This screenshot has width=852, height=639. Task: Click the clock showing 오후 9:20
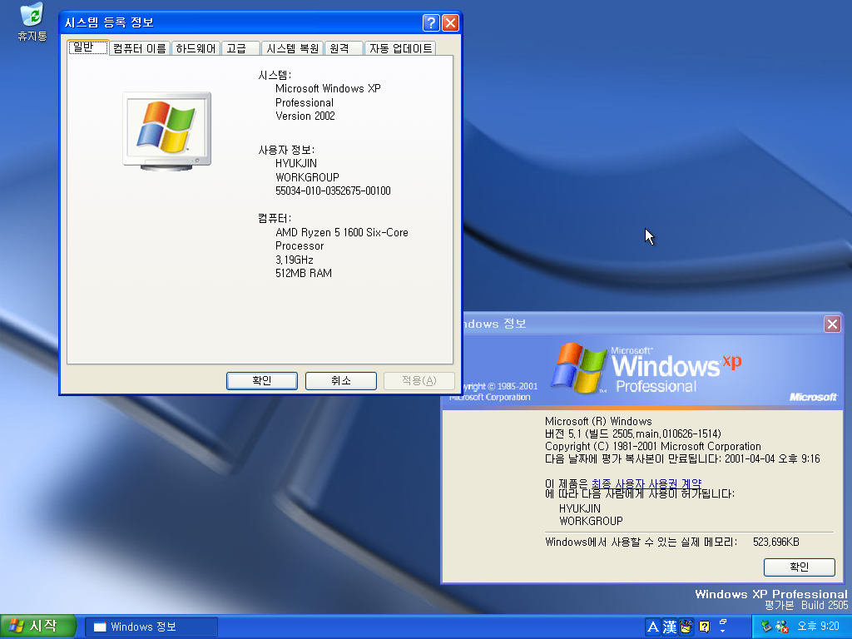click(x=819, y=627)
